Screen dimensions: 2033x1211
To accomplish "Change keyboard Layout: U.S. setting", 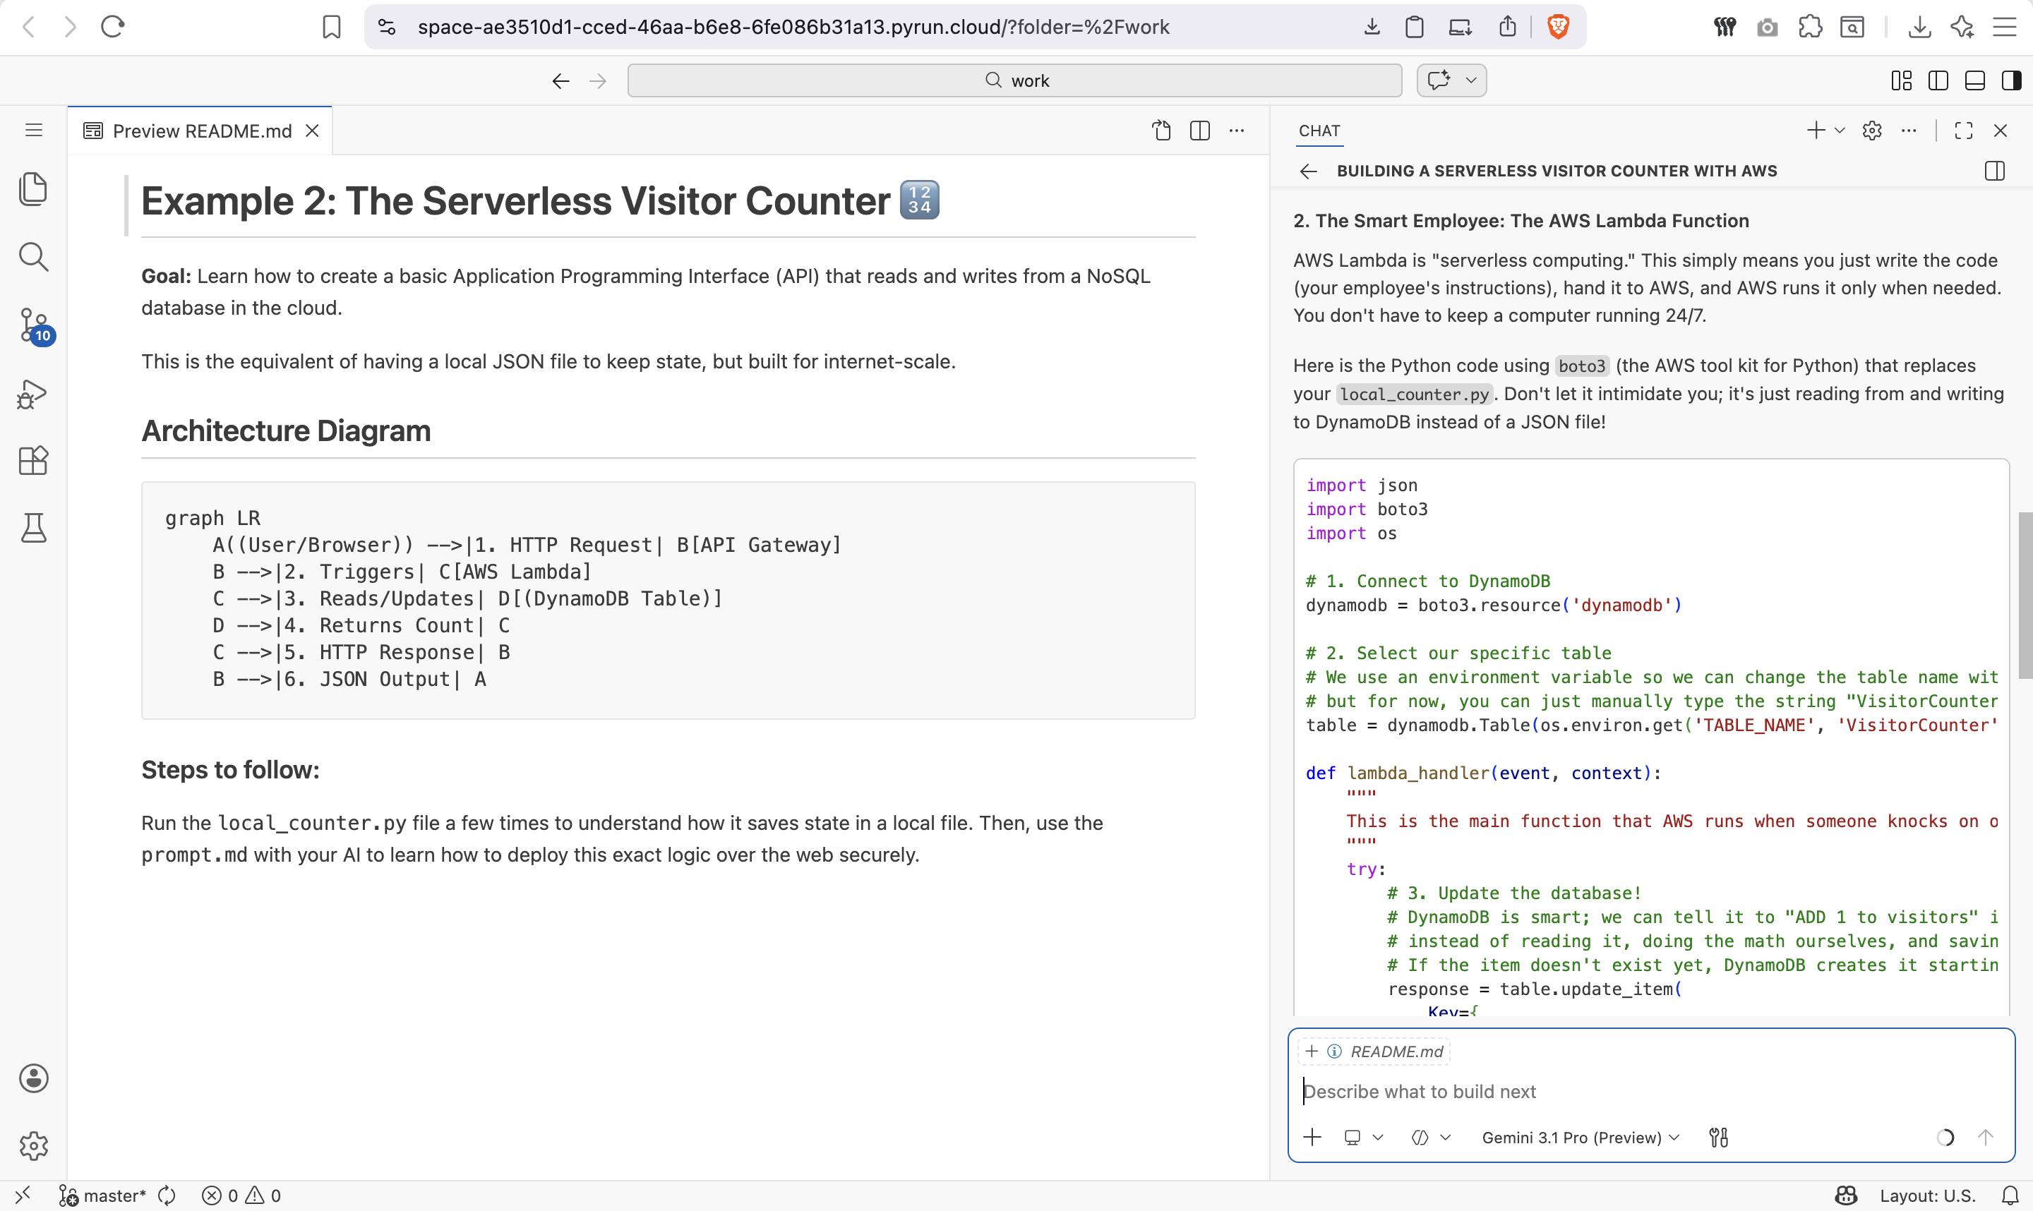I will coord(1928,1195).
